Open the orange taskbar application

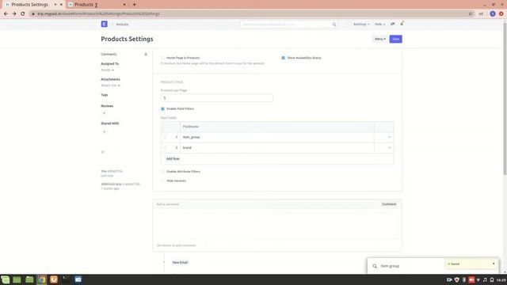point(54,279)
